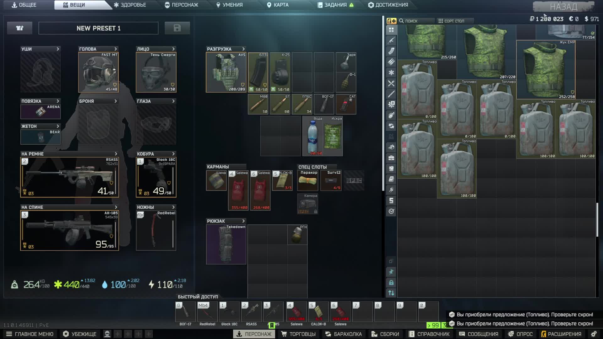Save the preset with floppy disk icon
The width and height of the screenshot is (603, 339).
point(177,28)
